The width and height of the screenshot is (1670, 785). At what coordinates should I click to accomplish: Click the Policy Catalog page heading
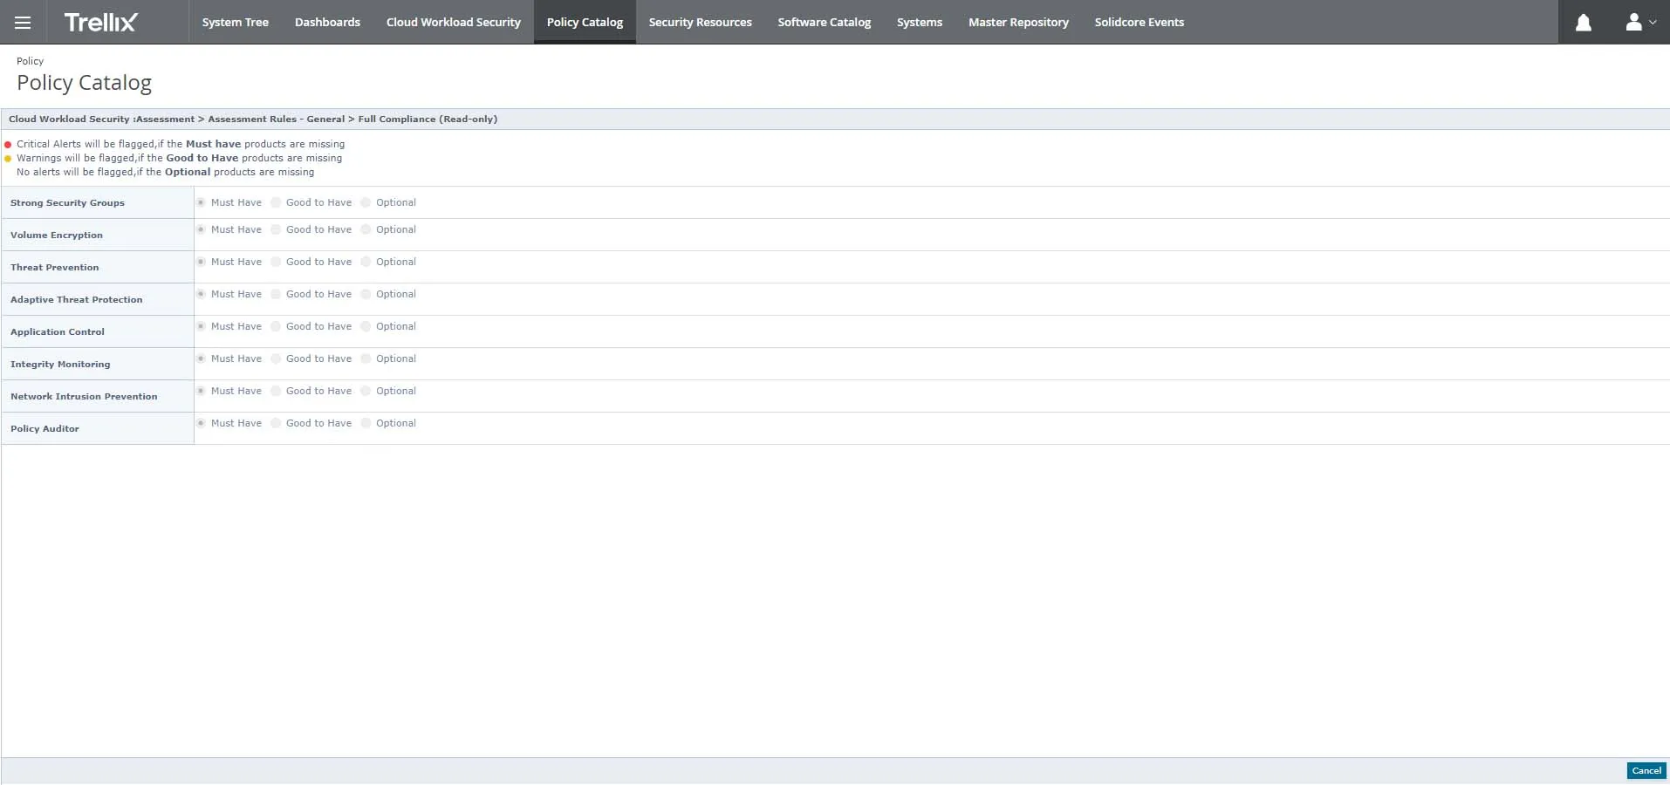tap(84, 83)
